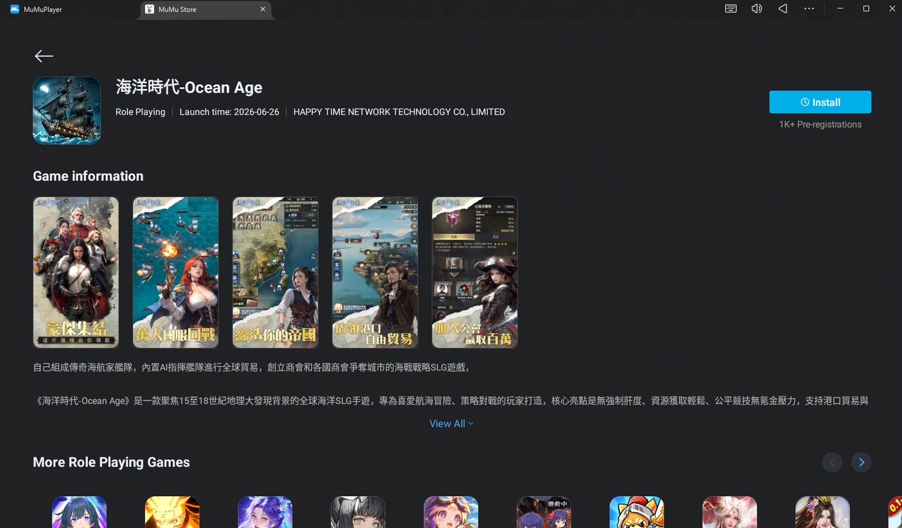Open game icon with dark-haired woman in costume
The image size is (902, 528).
(x=823, y=512)
